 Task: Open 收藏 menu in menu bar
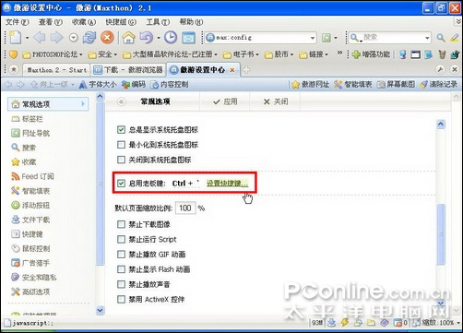pyautogui.click(x=84, y=22)
